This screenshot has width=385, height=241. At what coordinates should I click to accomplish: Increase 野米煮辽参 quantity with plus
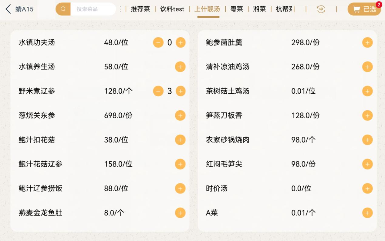pyautogui.click(x=181, y=91)
